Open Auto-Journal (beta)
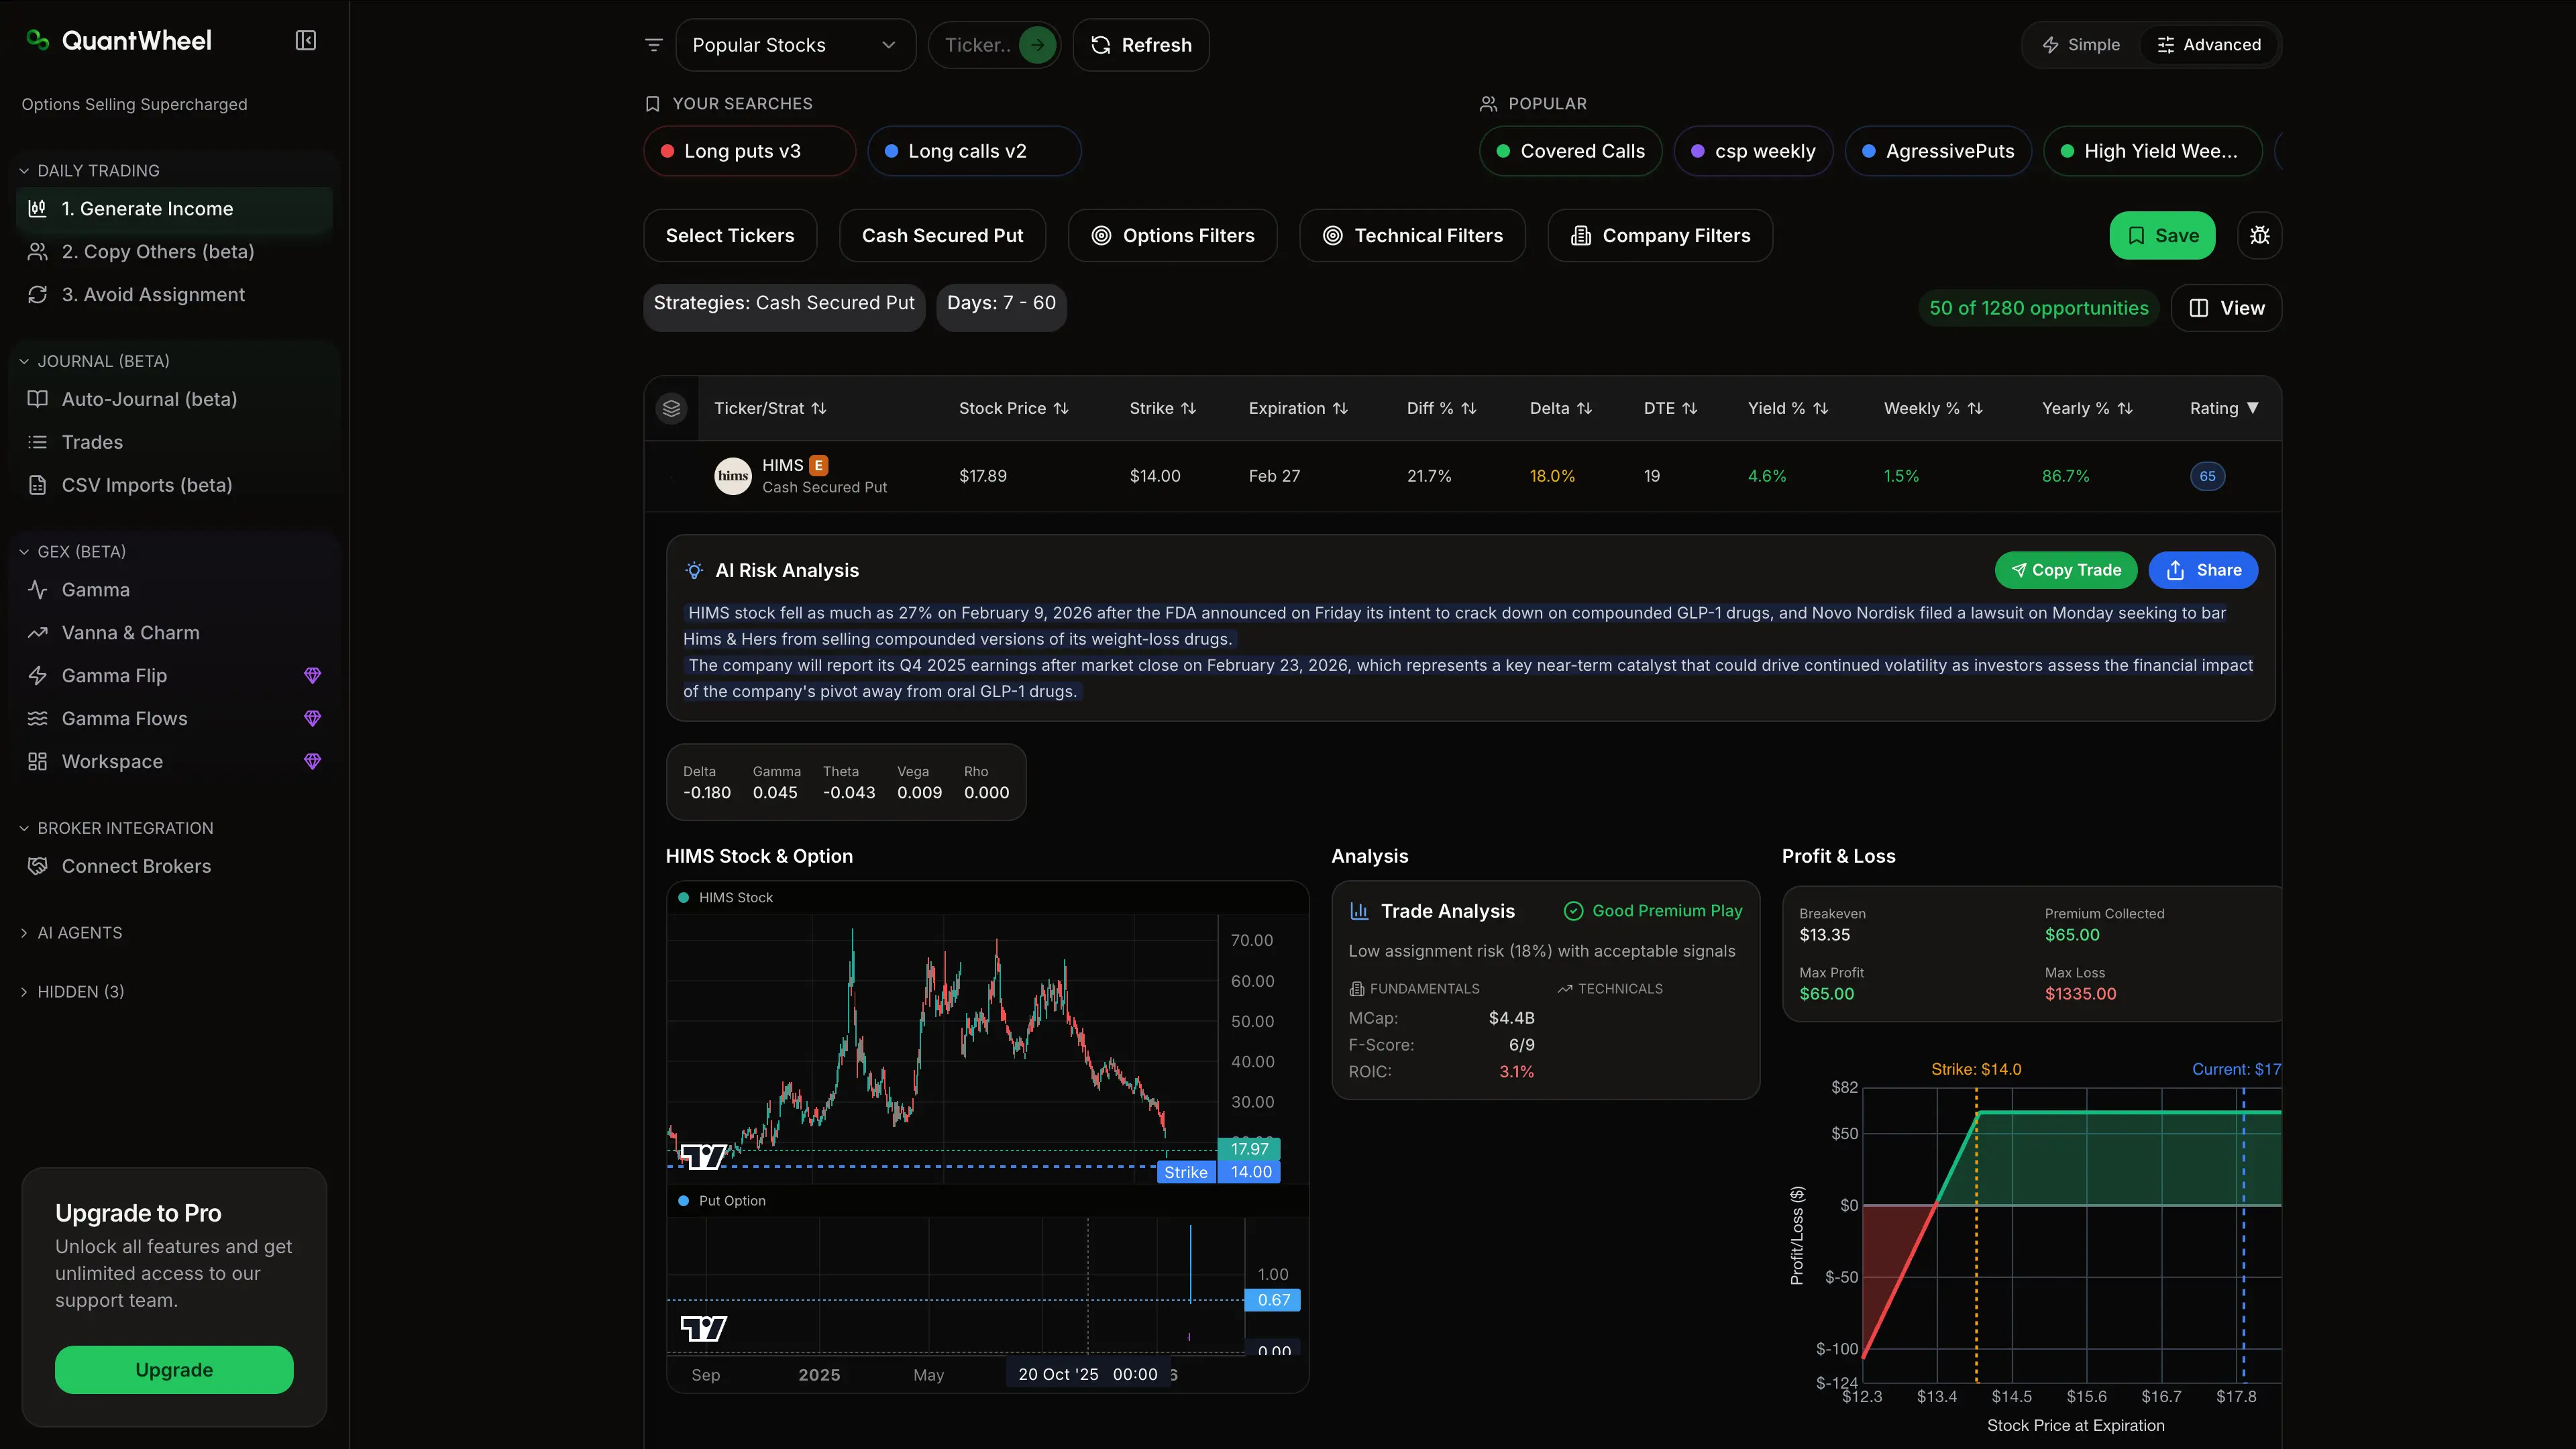The height and width of the screenshot is (1449, 2576). point(175,399)
